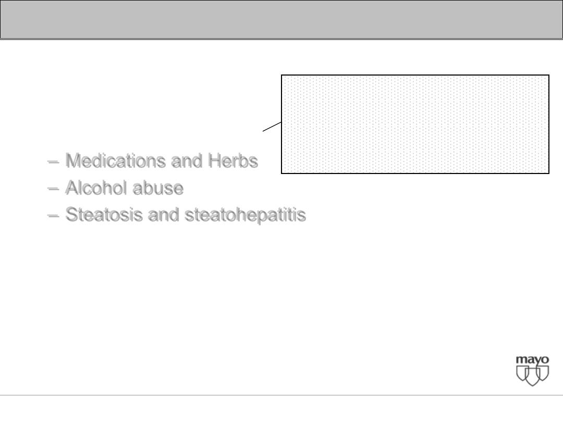This screenshot has height=422, width=563.
Task: Click the thin footer divider line
Action: point(281,395)
